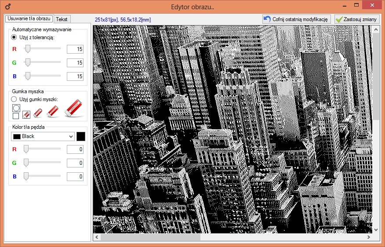This screenshot has width=385, height=247.
Task: Select the circle eraser shape
Action: pyautogui.click(x=16, y=108)
